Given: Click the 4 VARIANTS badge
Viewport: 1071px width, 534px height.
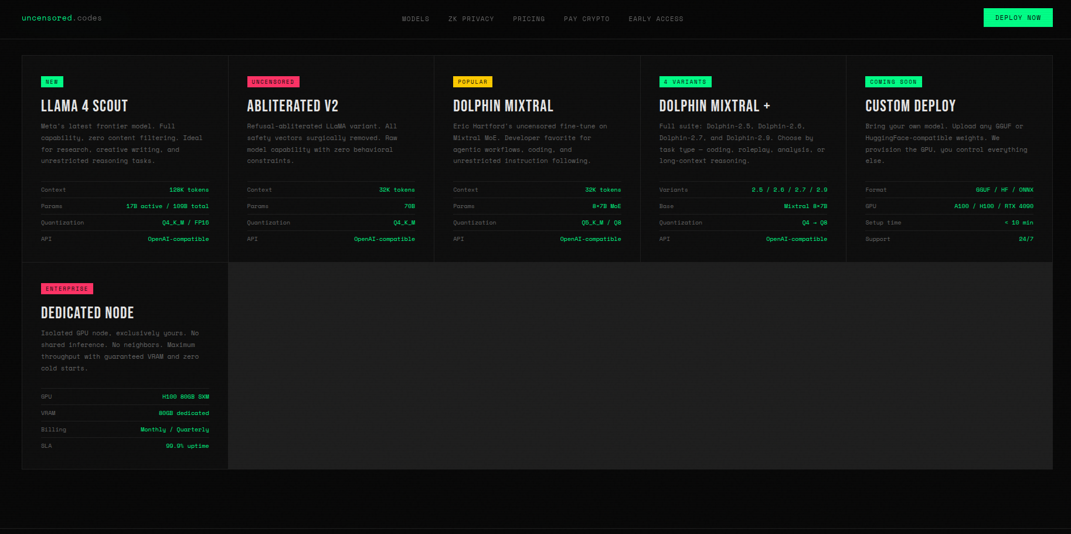Looking at the screenshot, I should (x=685, y=81).
